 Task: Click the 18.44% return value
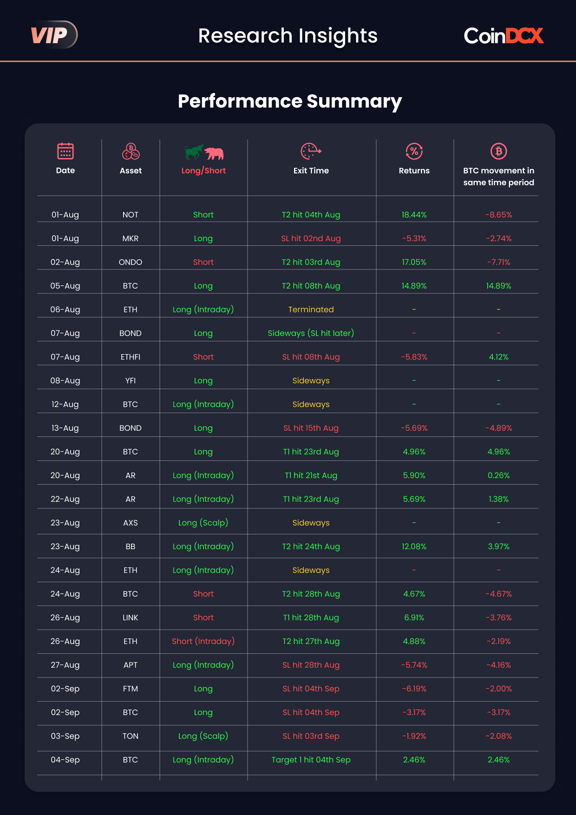tap(414, 215)
